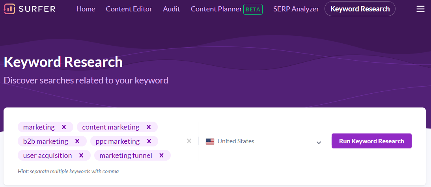Viewport: 431px width, 187px height.
Task: Click the 'ppc marketing' tag label
Action: click(x=118, y=141)
